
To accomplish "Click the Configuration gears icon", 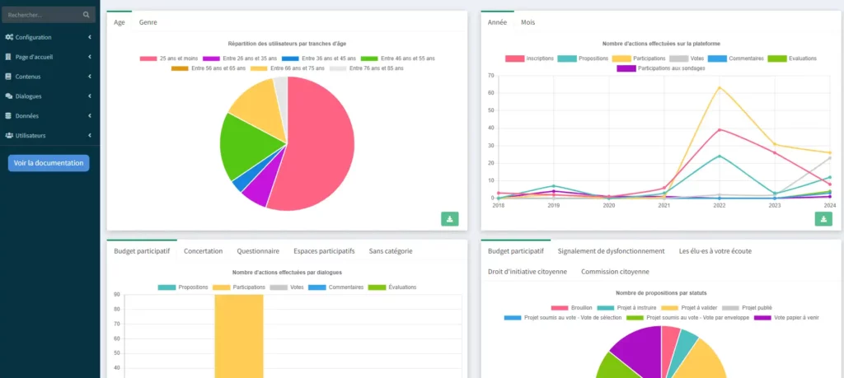I will point(9,37).
